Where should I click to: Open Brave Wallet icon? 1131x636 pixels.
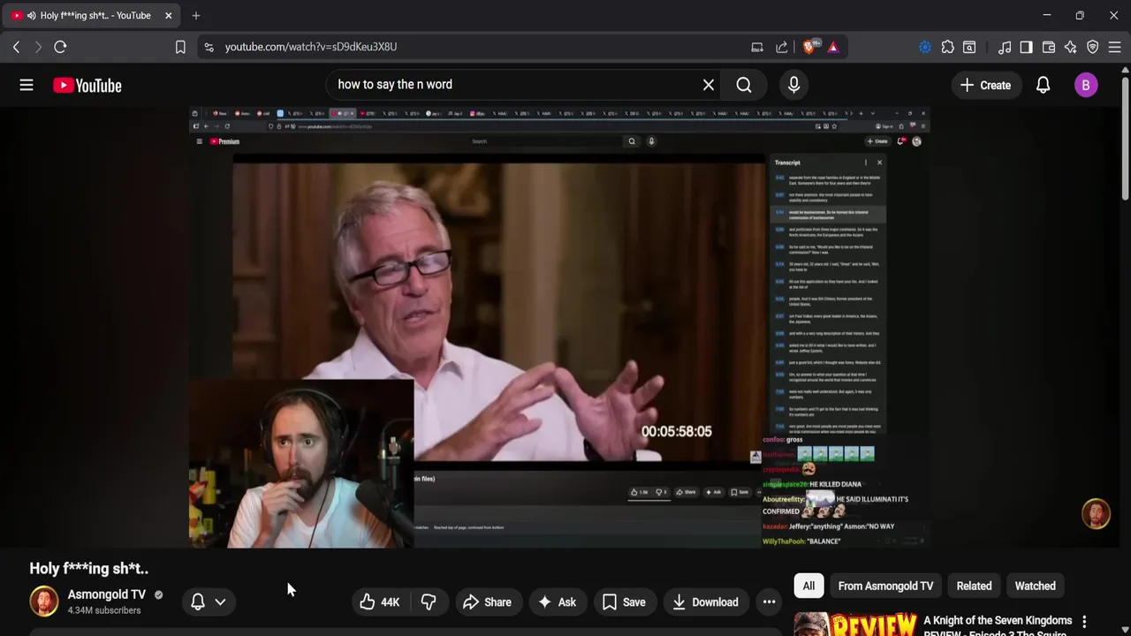pos(1049,47)
